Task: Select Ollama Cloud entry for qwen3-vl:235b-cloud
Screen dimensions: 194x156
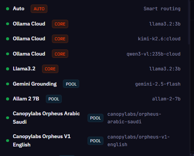Action: 29,54
